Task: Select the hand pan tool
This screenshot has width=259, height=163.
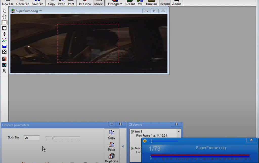Action: coord(4,17)
